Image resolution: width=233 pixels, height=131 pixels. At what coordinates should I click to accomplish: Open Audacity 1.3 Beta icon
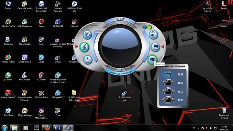point(58,42)
